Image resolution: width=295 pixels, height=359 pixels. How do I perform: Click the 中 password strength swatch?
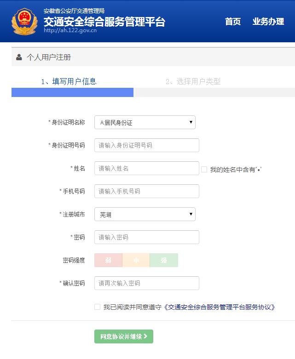point(136,260)
